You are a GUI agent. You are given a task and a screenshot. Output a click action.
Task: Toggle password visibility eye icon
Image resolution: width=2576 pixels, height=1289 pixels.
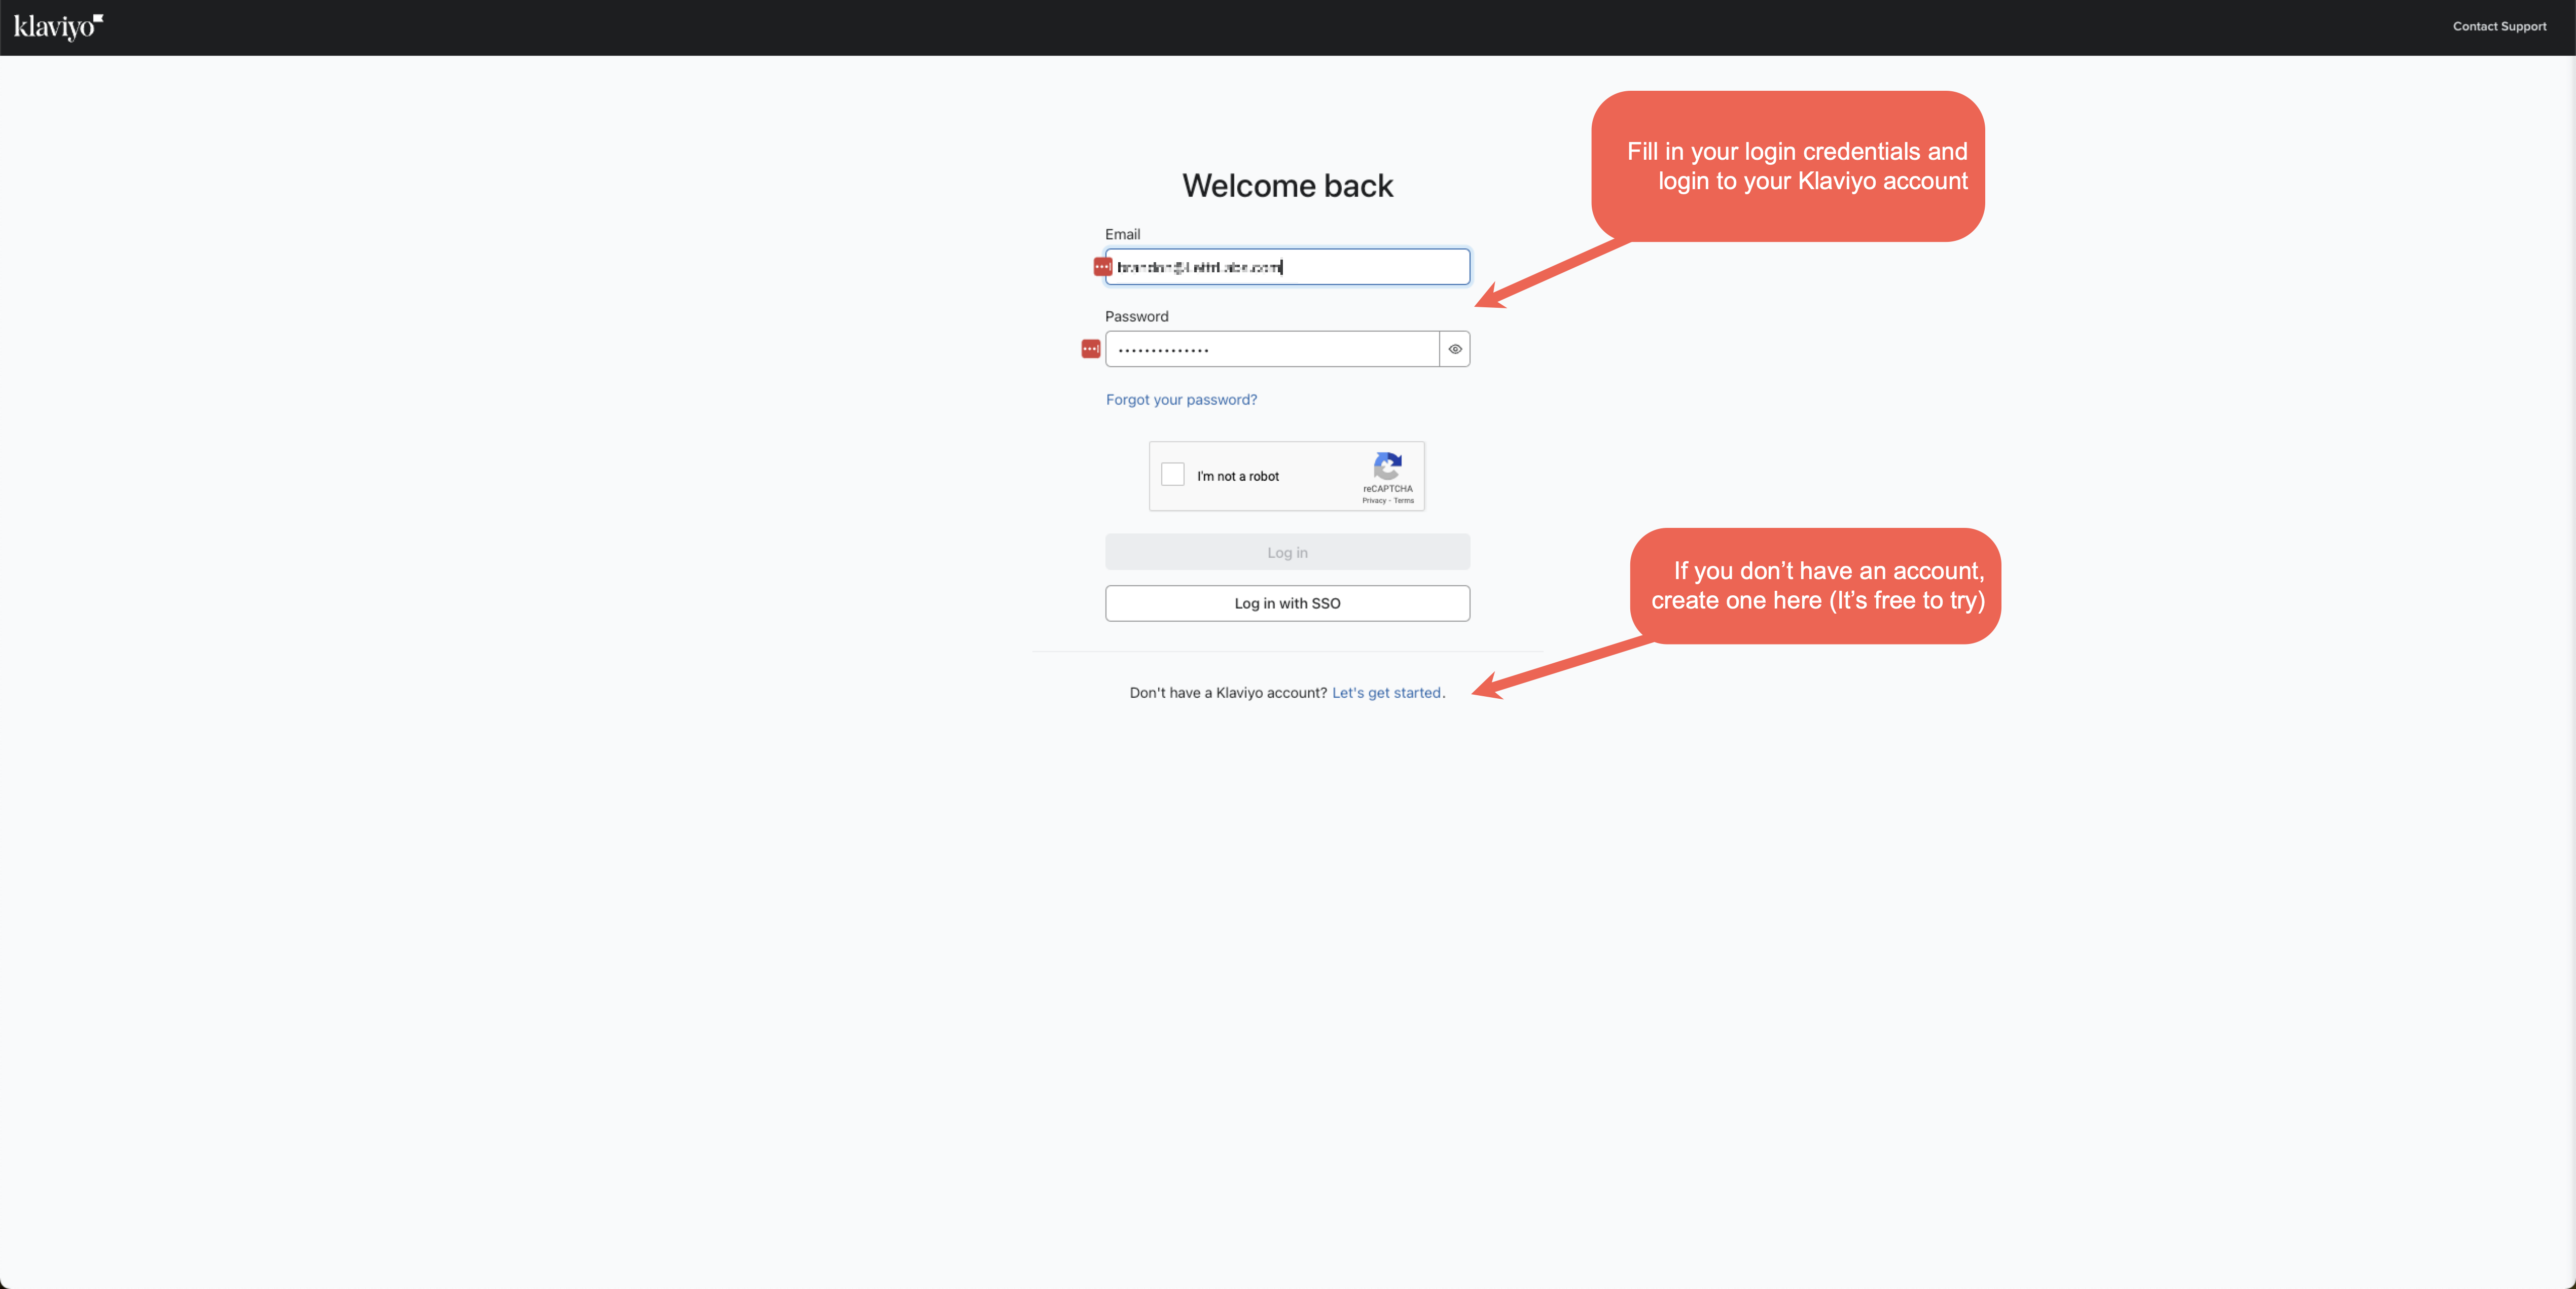[1455, 349]
